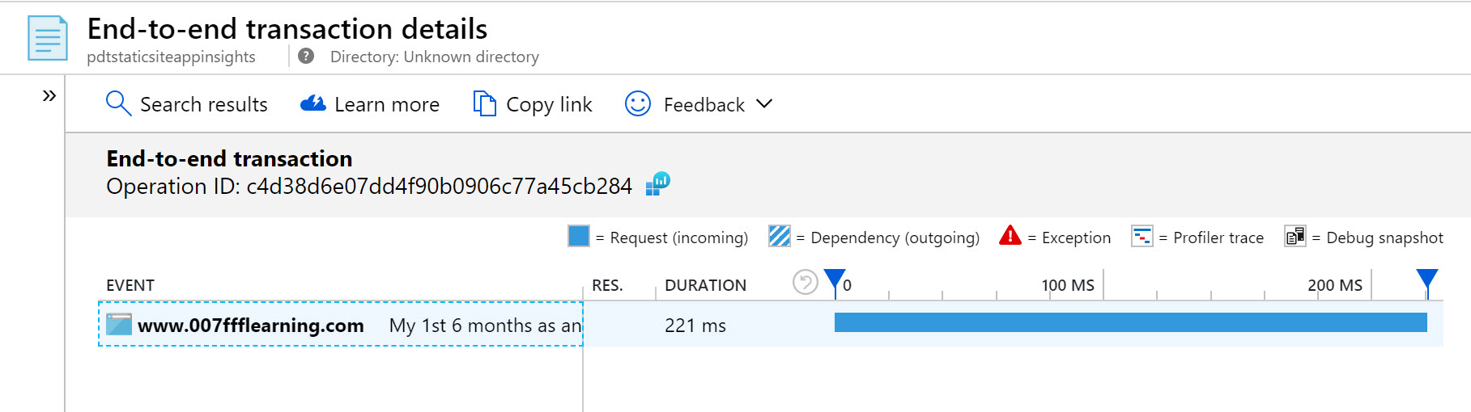Copy link to this transaction

pyautogui.click(x=549, y=105)
